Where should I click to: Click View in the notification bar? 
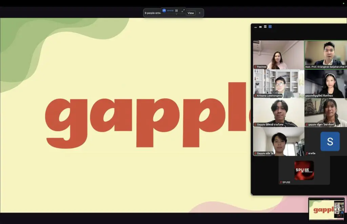click(x=191, y=13)
